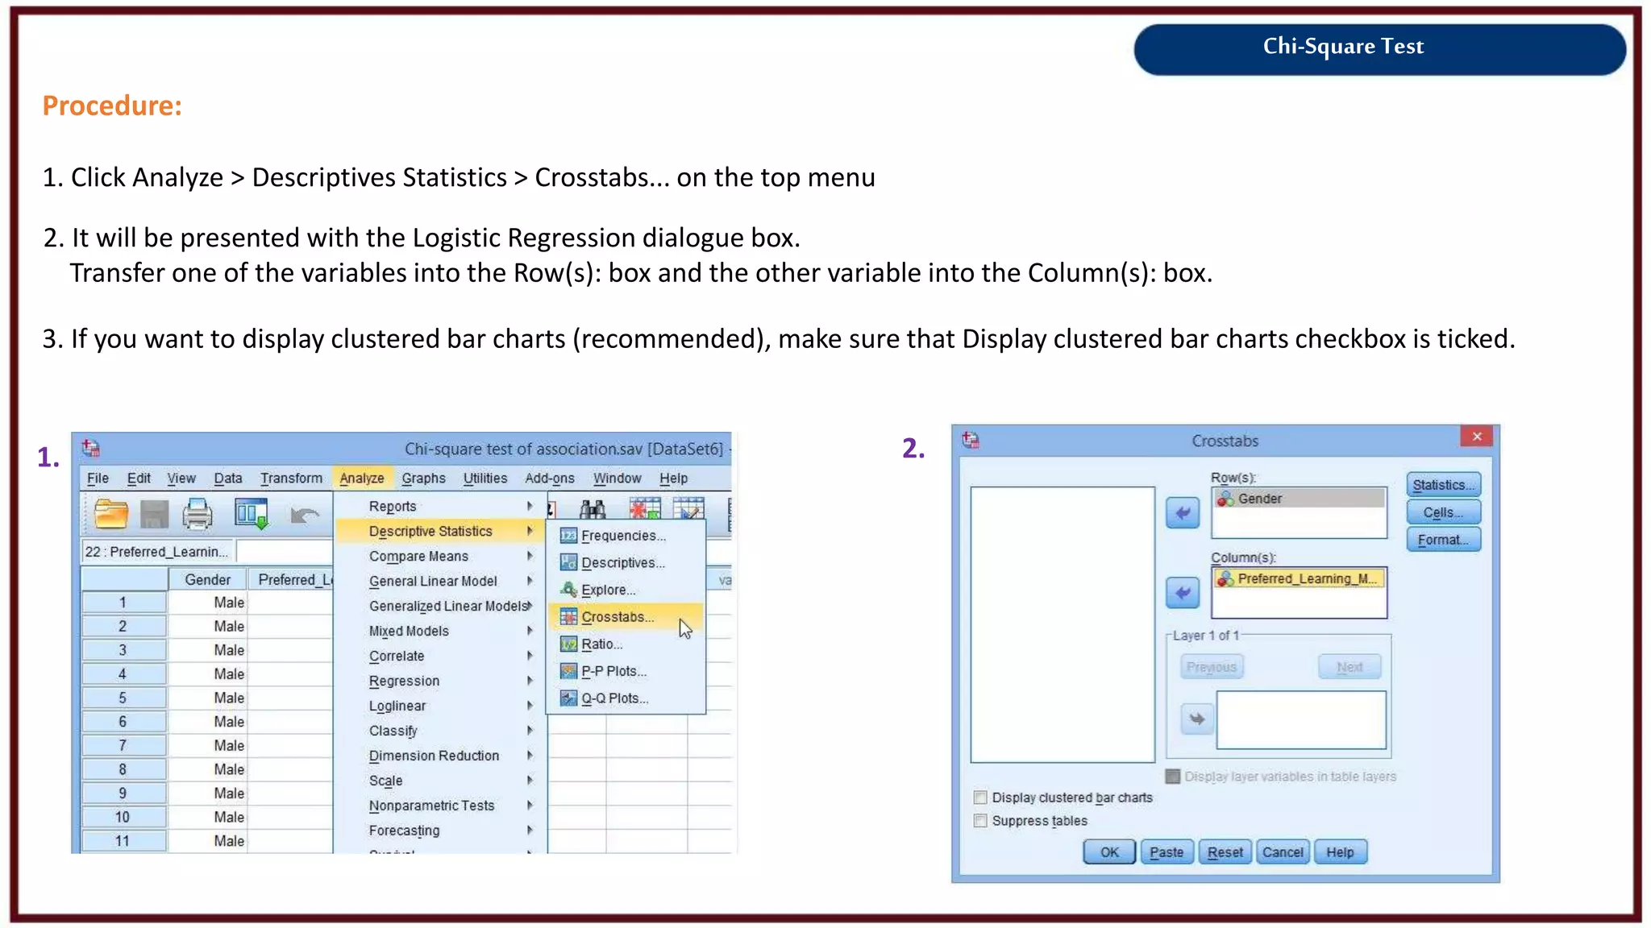Open the Cells... dialog button
The height and width of the screenshot is (928, 1651).
[x=1444, y=512]
